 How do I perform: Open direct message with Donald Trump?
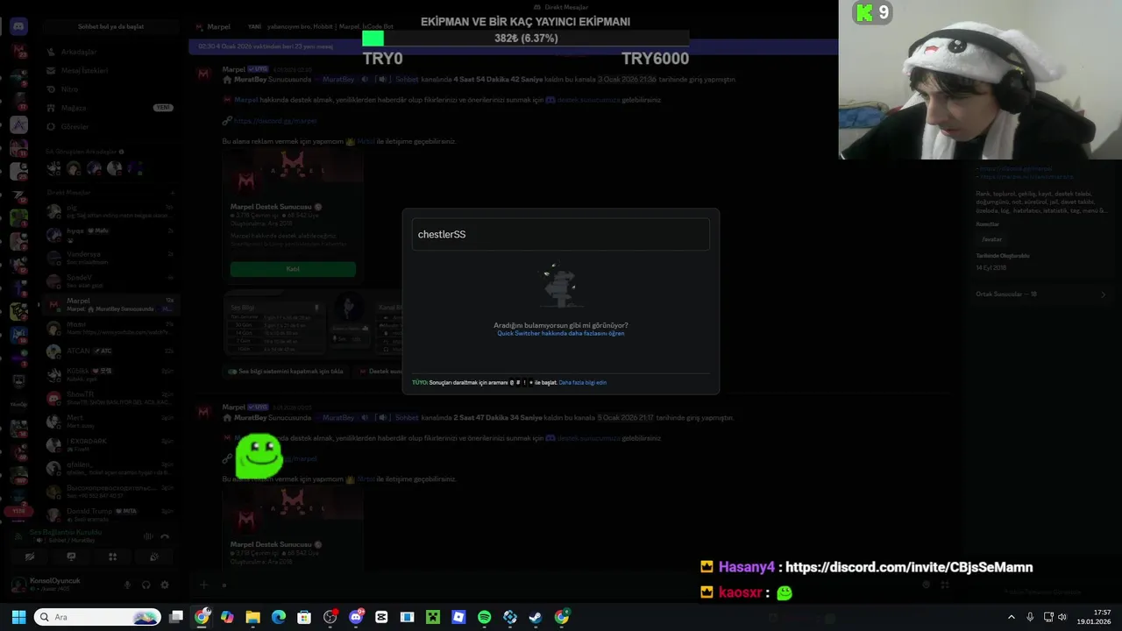point(110,514)
